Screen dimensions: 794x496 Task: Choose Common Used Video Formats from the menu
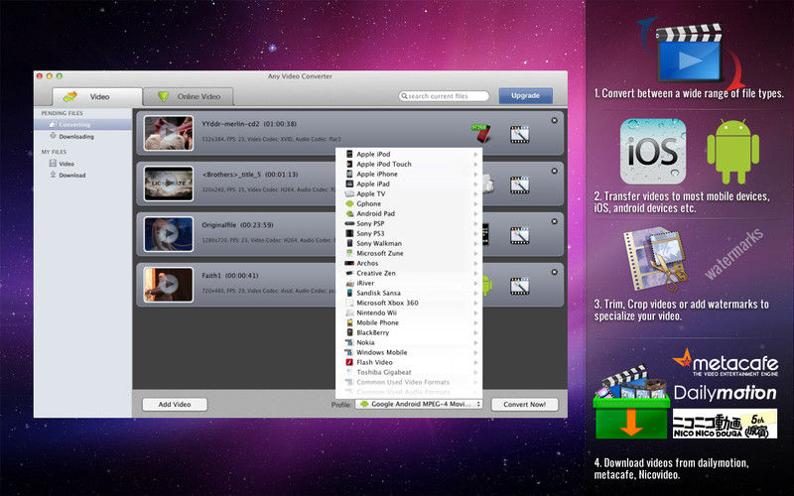click(x=409, y=382)
